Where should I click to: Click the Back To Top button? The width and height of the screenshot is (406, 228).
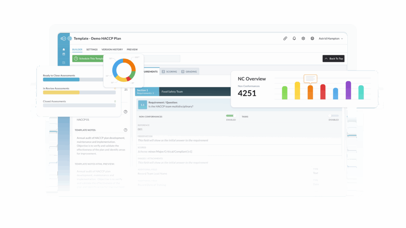click(x=333, y=58)
